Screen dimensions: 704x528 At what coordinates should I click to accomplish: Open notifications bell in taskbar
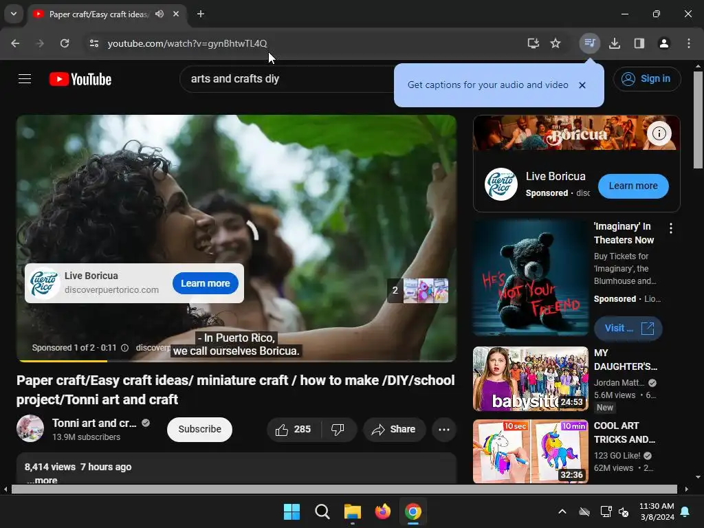click(x=685, y=511)
